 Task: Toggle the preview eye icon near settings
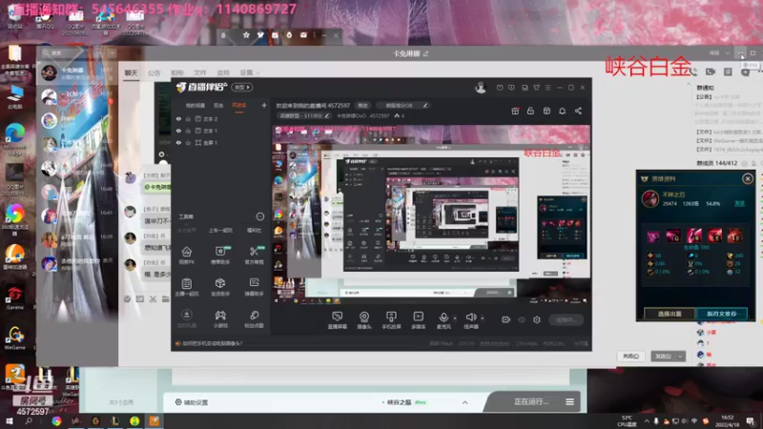pyautogui.click(x=522, y=319)
